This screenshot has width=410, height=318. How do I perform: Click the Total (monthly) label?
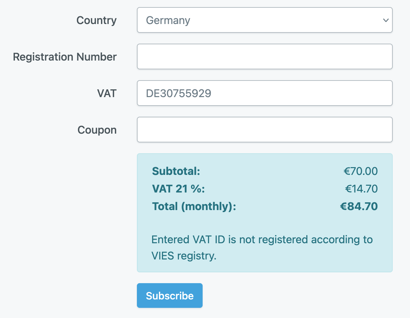pos(194,206)
